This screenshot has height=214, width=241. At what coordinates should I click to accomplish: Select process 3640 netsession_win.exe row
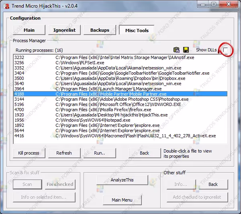(120, 84)
